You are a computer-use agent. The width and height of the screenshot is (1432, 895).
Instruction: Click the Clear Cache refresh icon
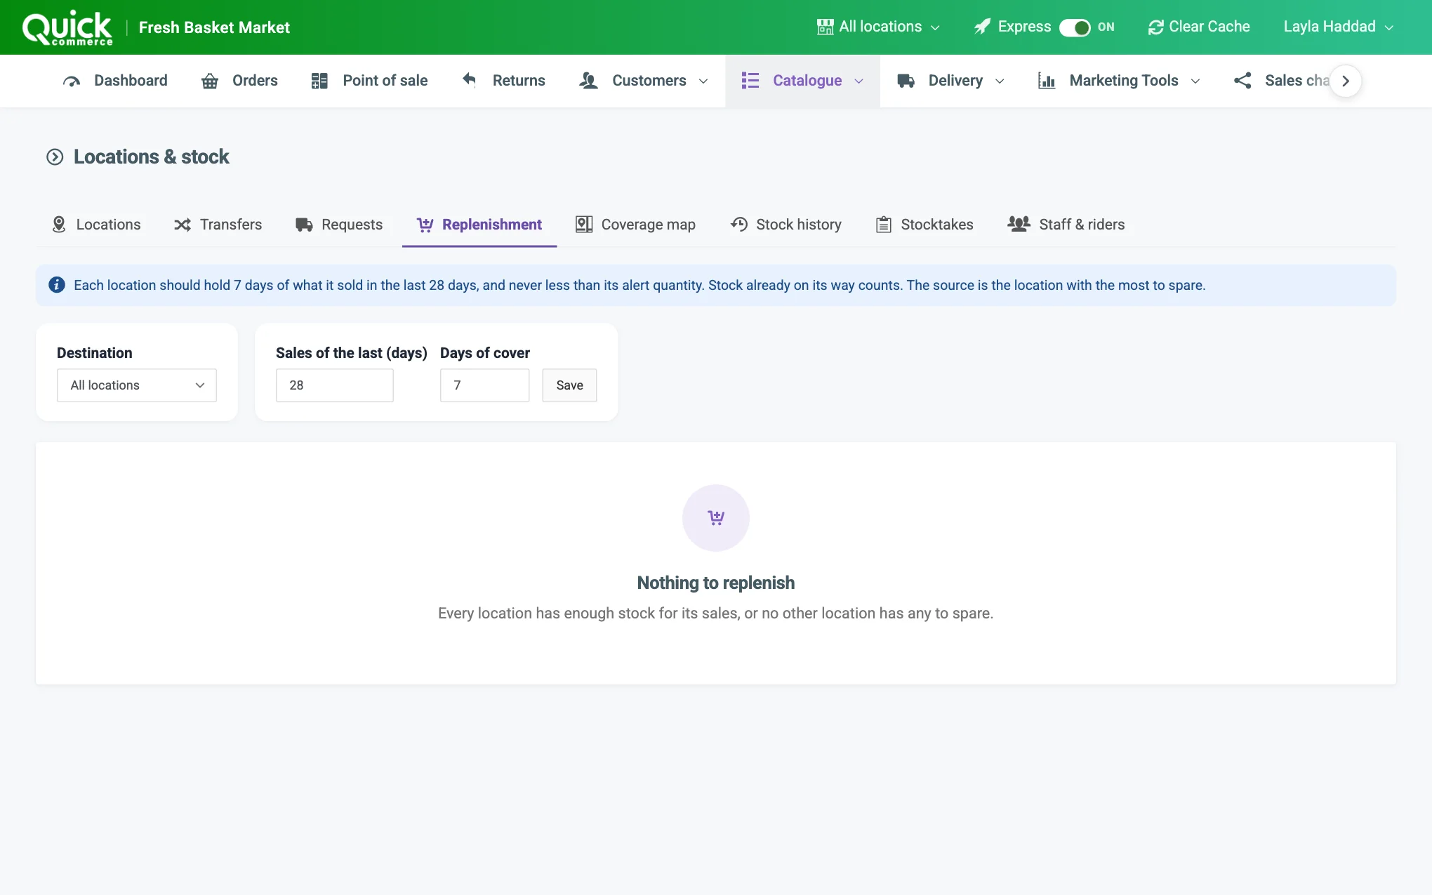pos(1155,27)
